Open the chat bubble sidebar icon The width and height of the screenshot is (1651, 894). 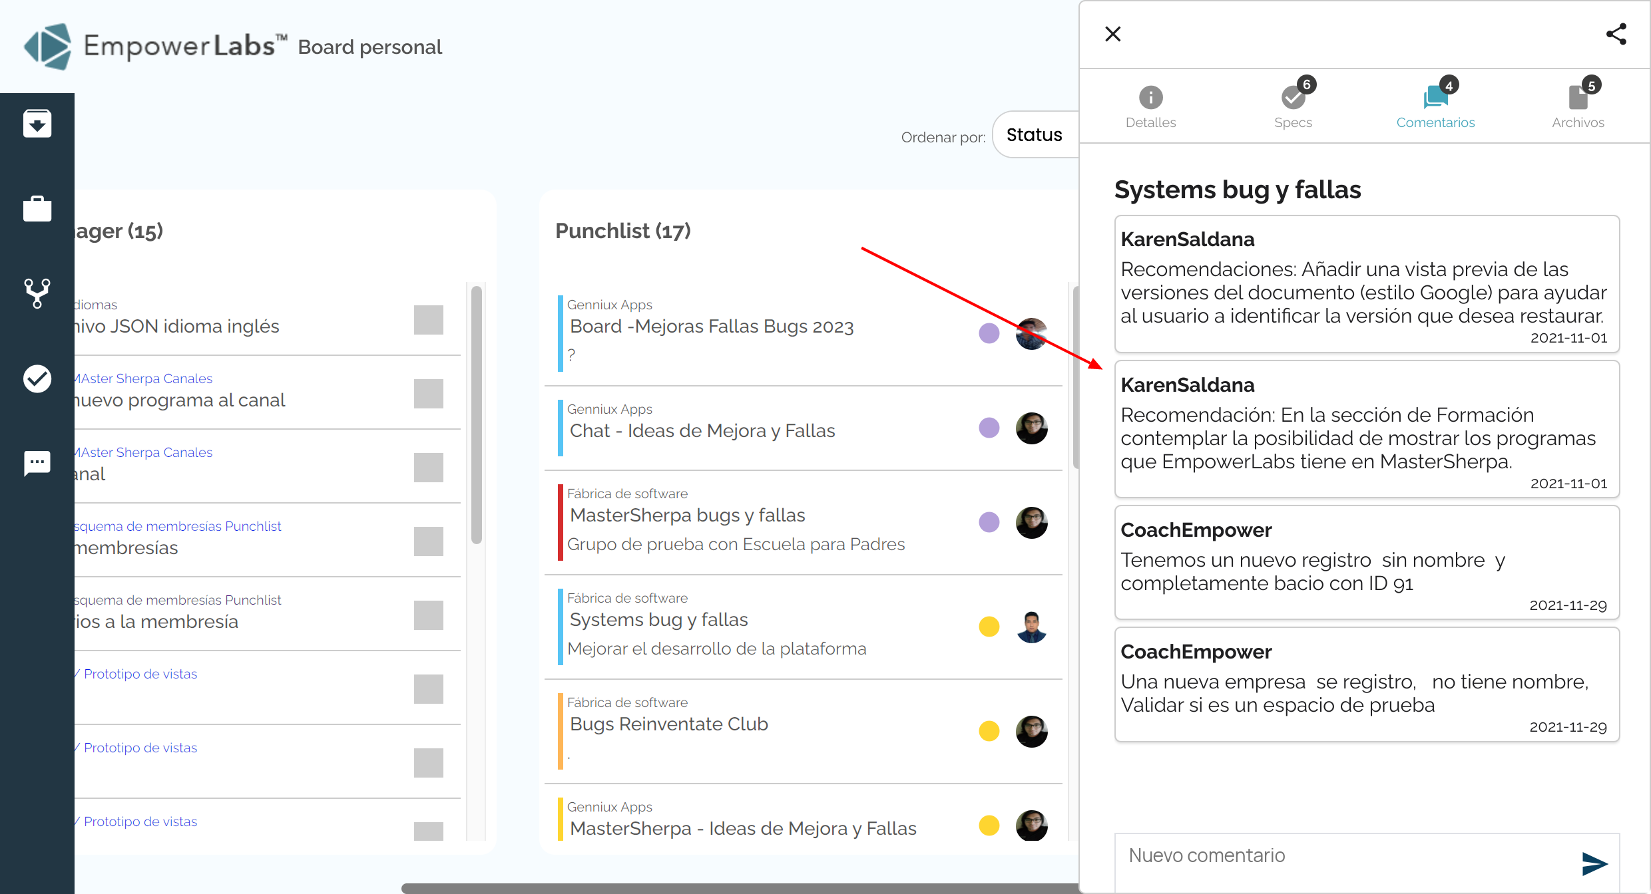coord(37,463)
